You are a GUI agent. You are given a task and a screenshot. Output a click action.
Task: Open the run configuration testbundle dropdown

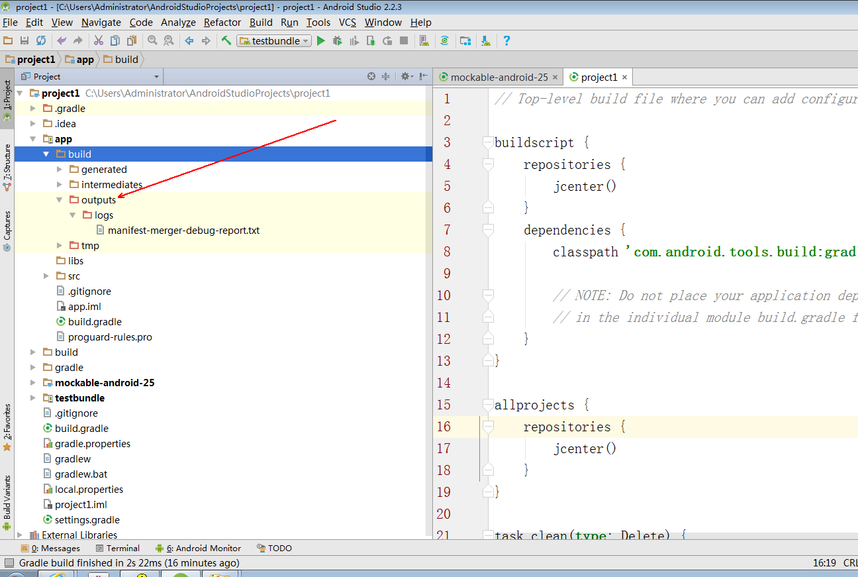coord(275,40)
